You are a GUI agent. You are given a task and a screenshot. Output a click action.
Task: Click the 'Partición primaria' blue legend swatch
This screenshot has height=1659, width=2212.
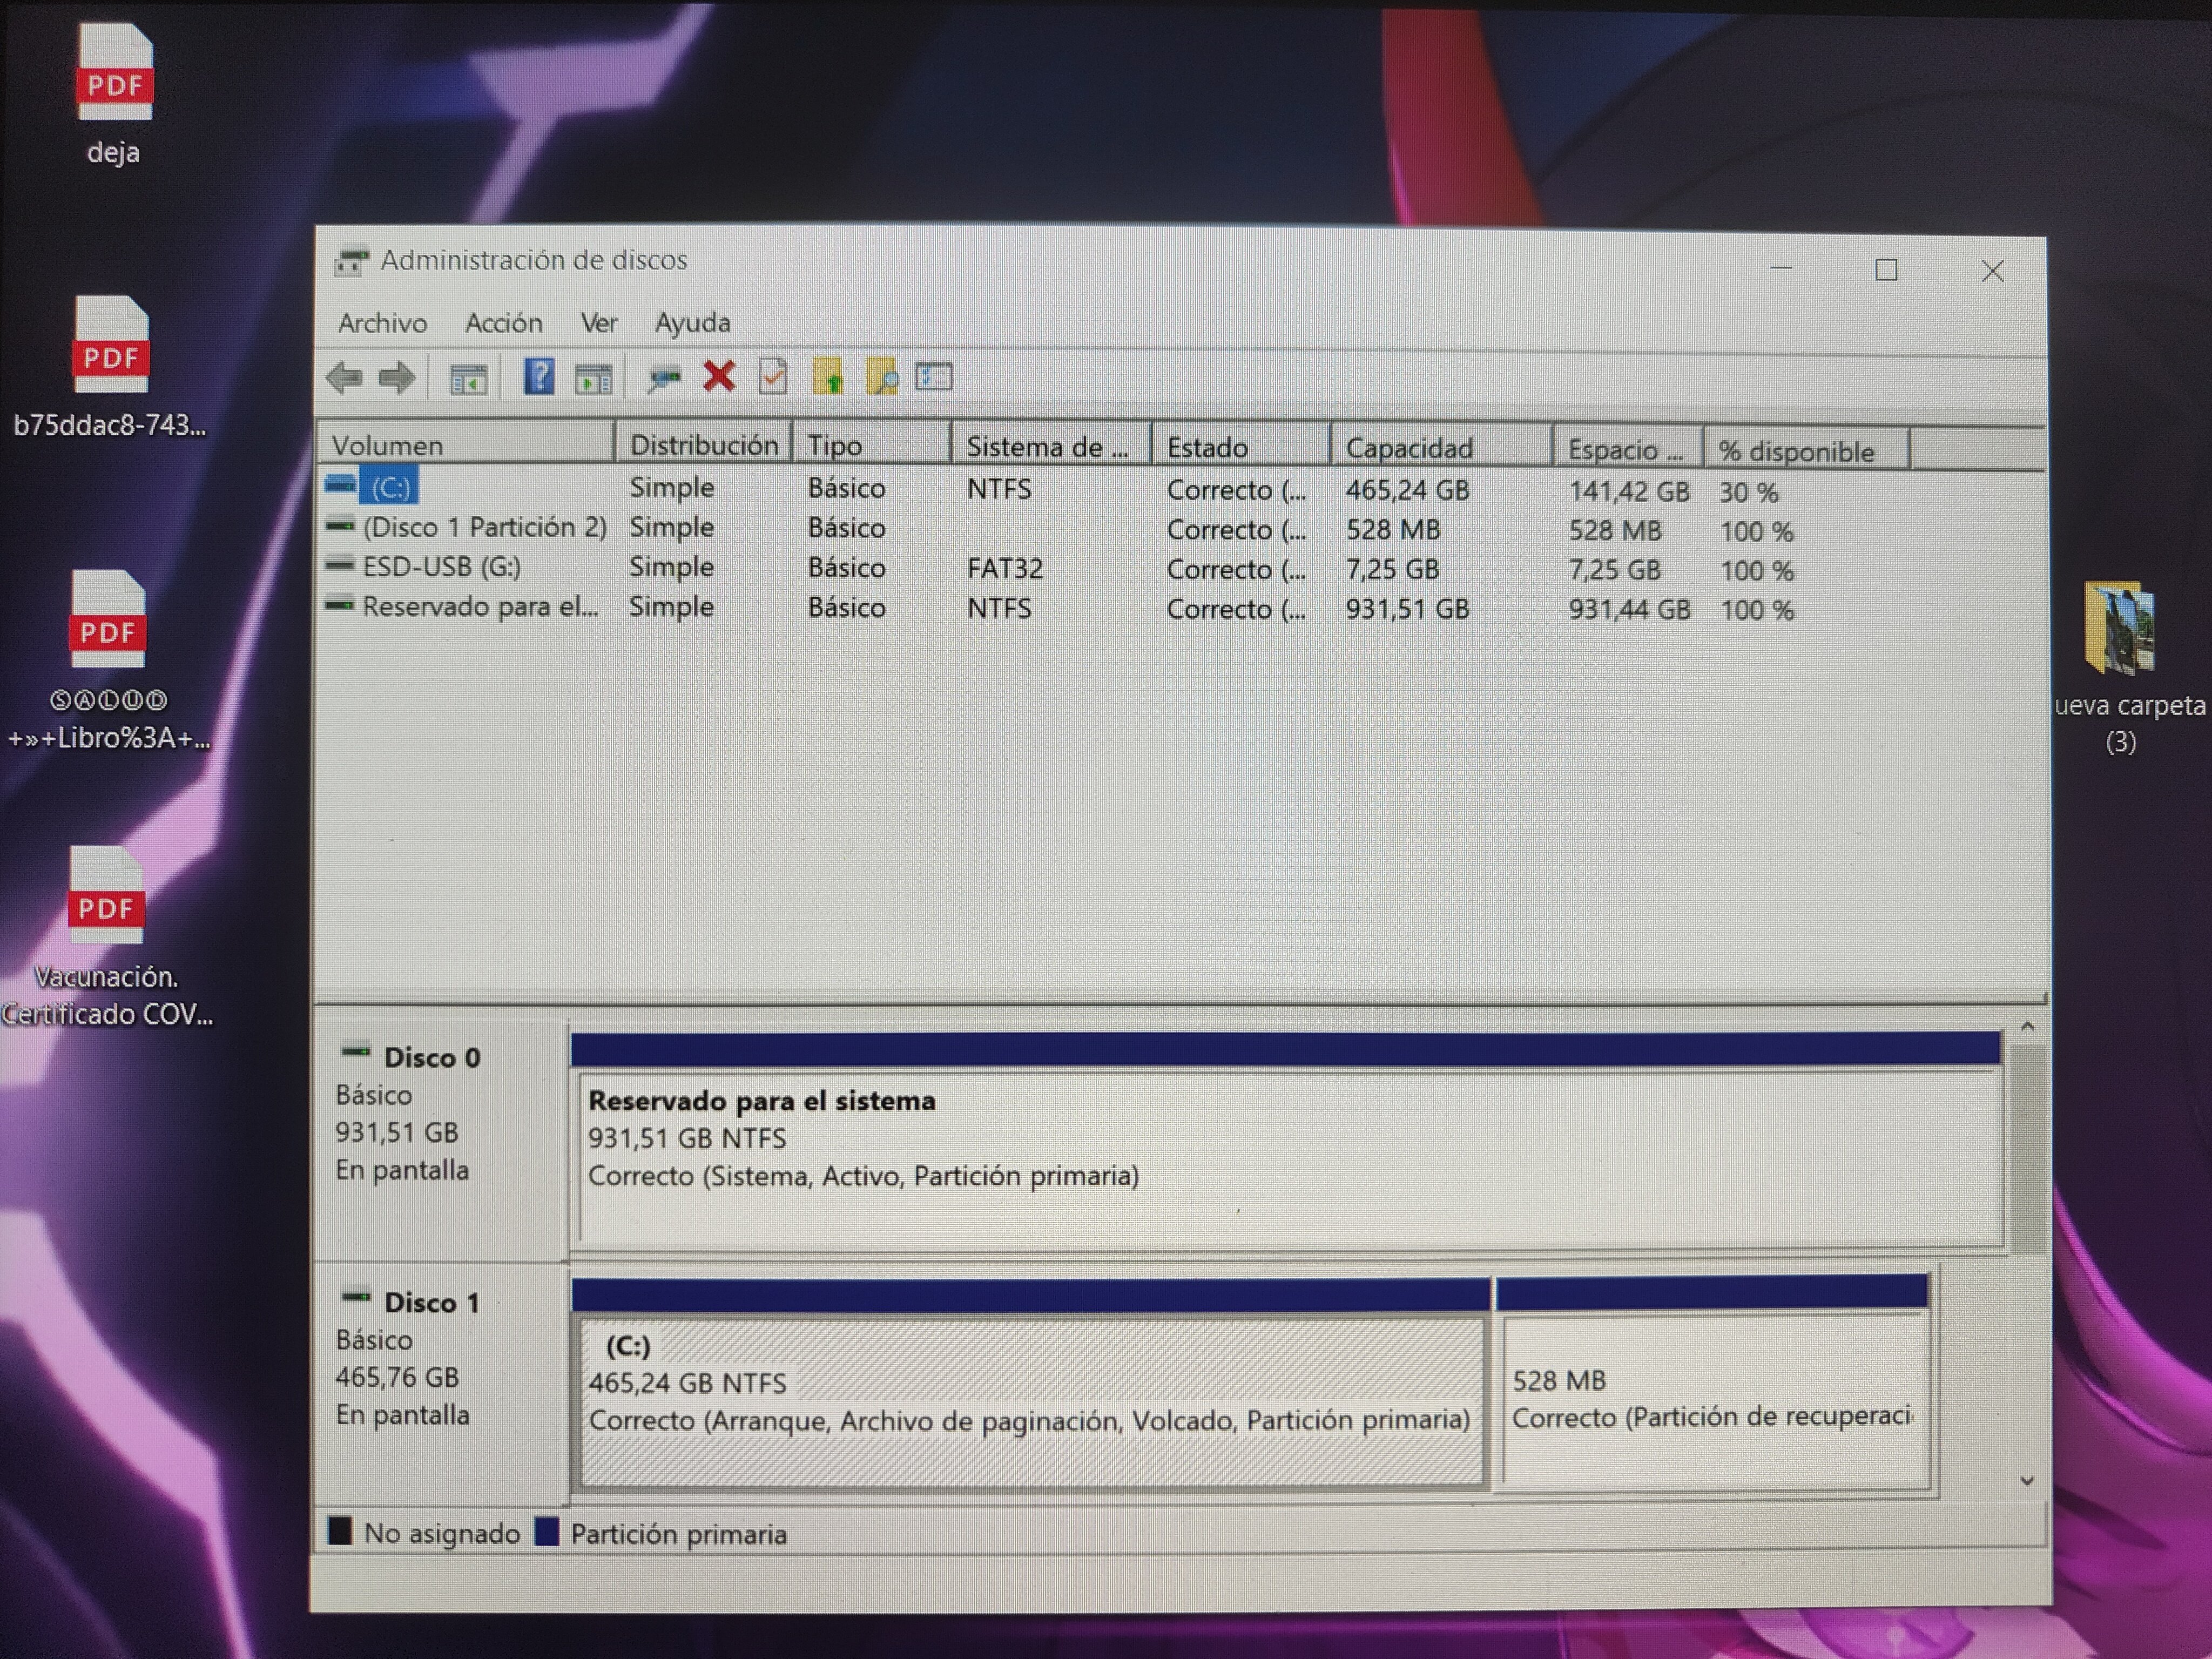(x=547, y=1532)
